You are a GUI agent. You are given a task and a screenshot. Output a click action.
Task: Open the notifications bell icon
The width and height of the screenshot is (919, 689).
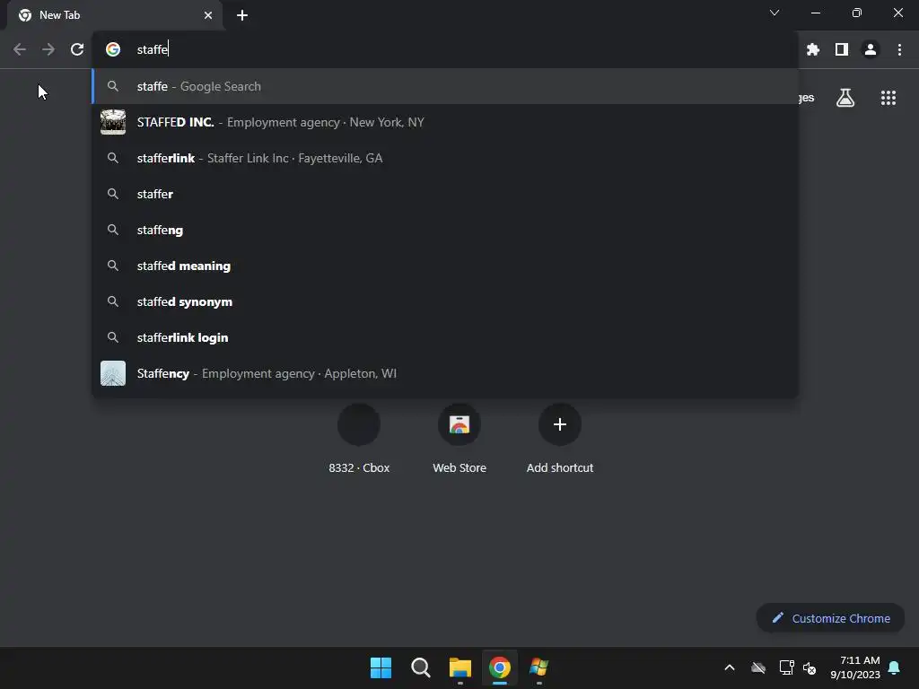pos(895,667)
